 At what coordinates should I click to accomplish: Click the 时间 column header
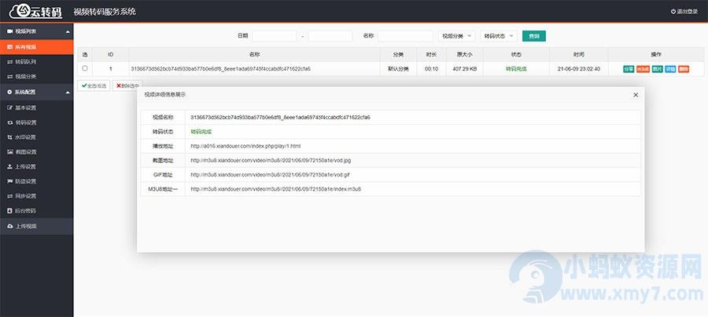(x=579, y=54)
